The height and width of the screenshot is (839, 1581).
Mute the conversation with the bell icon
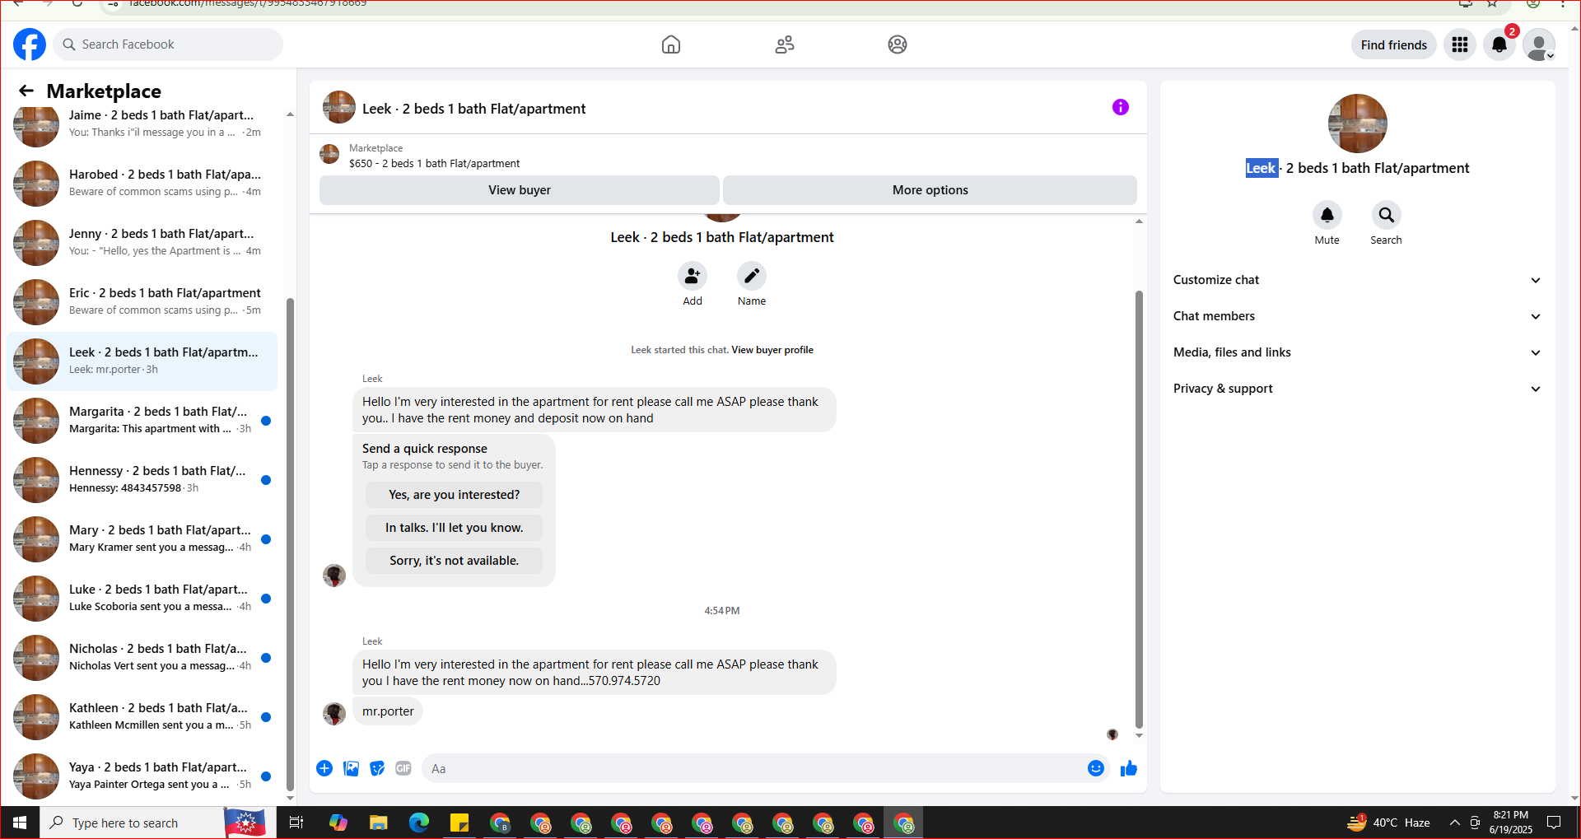point(1327,215)
